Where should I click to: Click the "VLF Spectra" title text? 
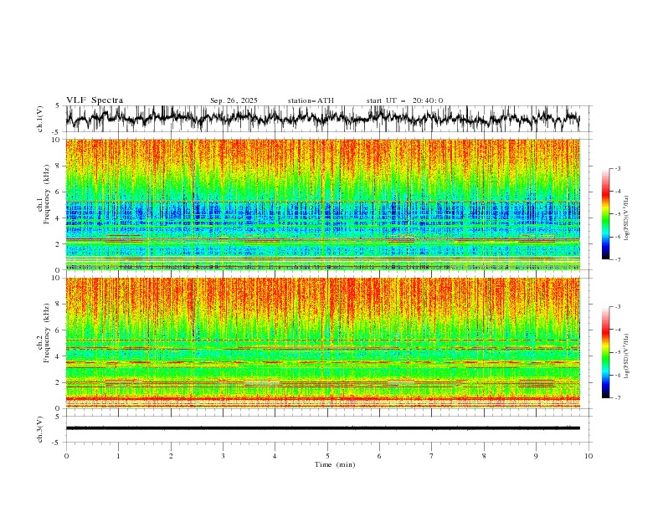[95, 100]
